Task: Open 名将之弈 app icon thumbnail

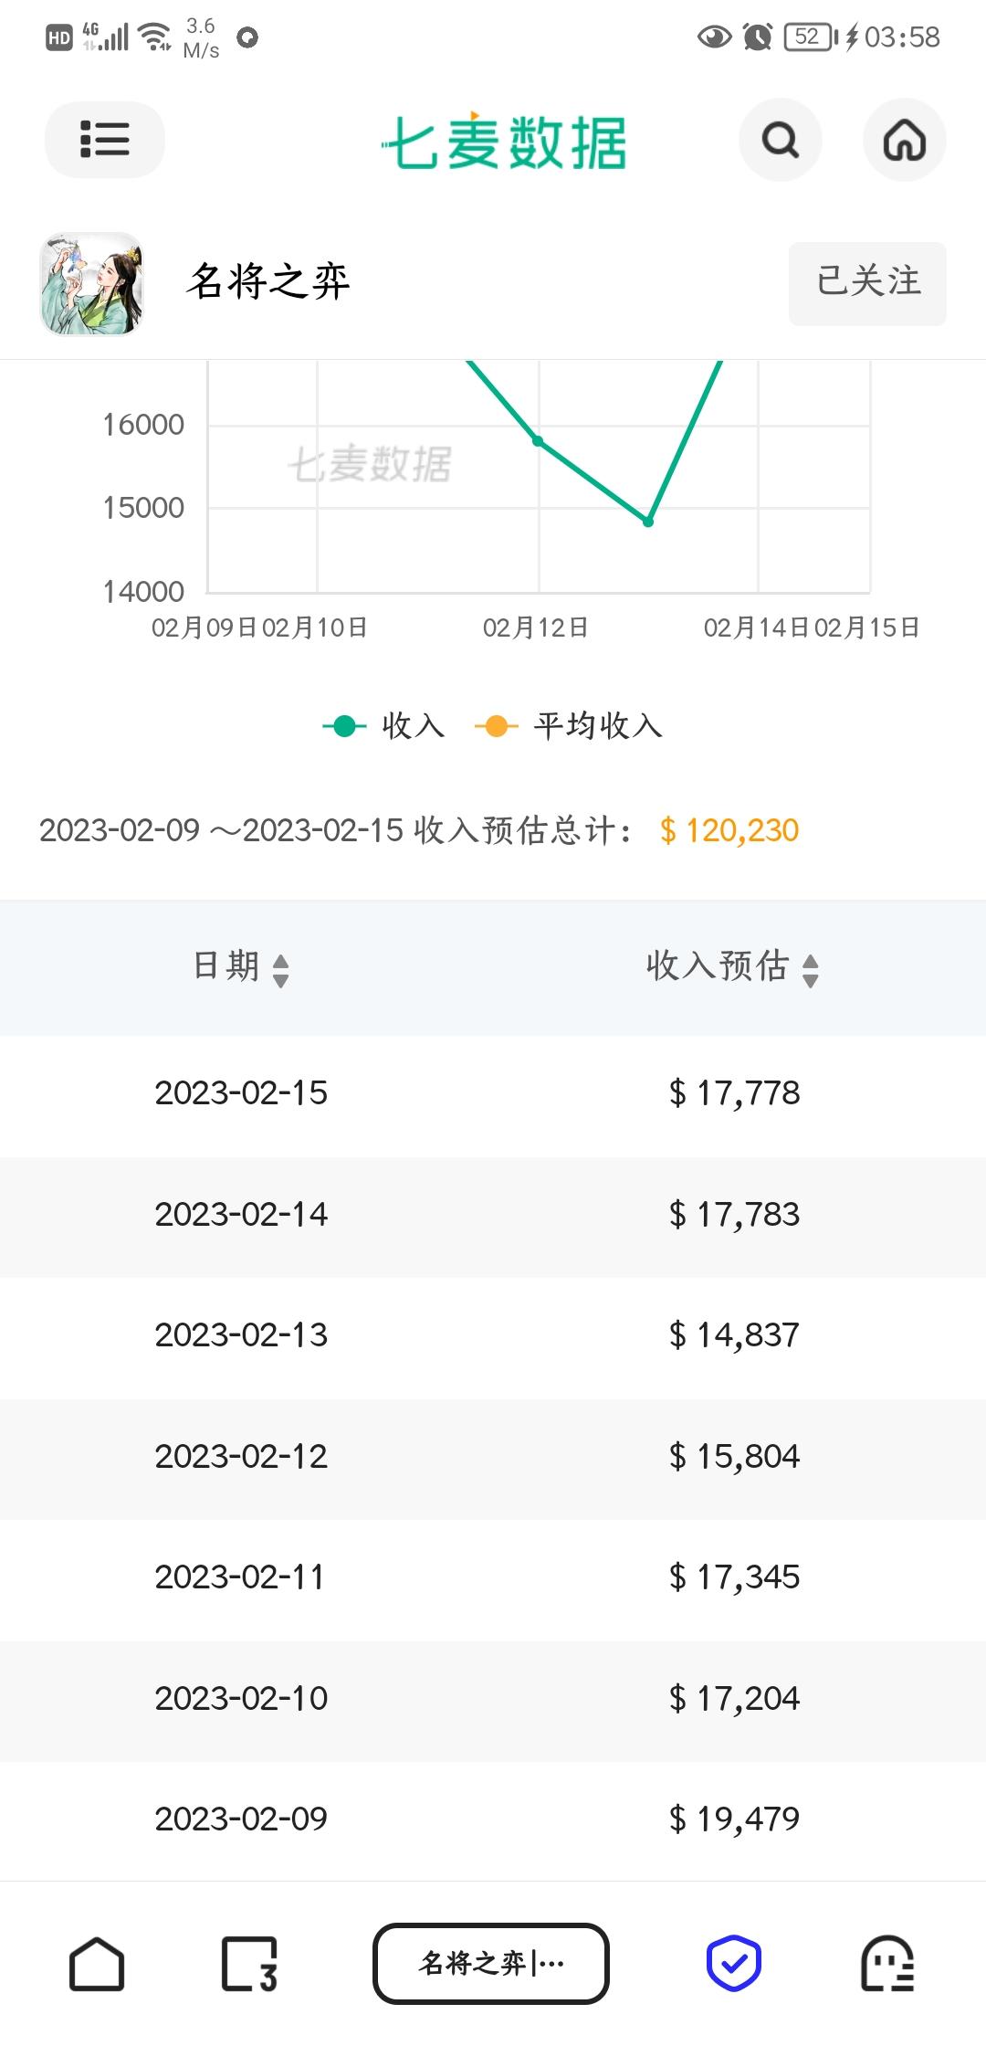Action: point(91,283)
